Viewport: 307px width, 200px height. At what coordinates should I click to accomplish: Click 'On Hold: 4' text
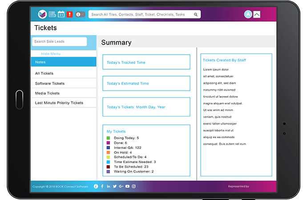pyautogui.click(x=123, y=152)
